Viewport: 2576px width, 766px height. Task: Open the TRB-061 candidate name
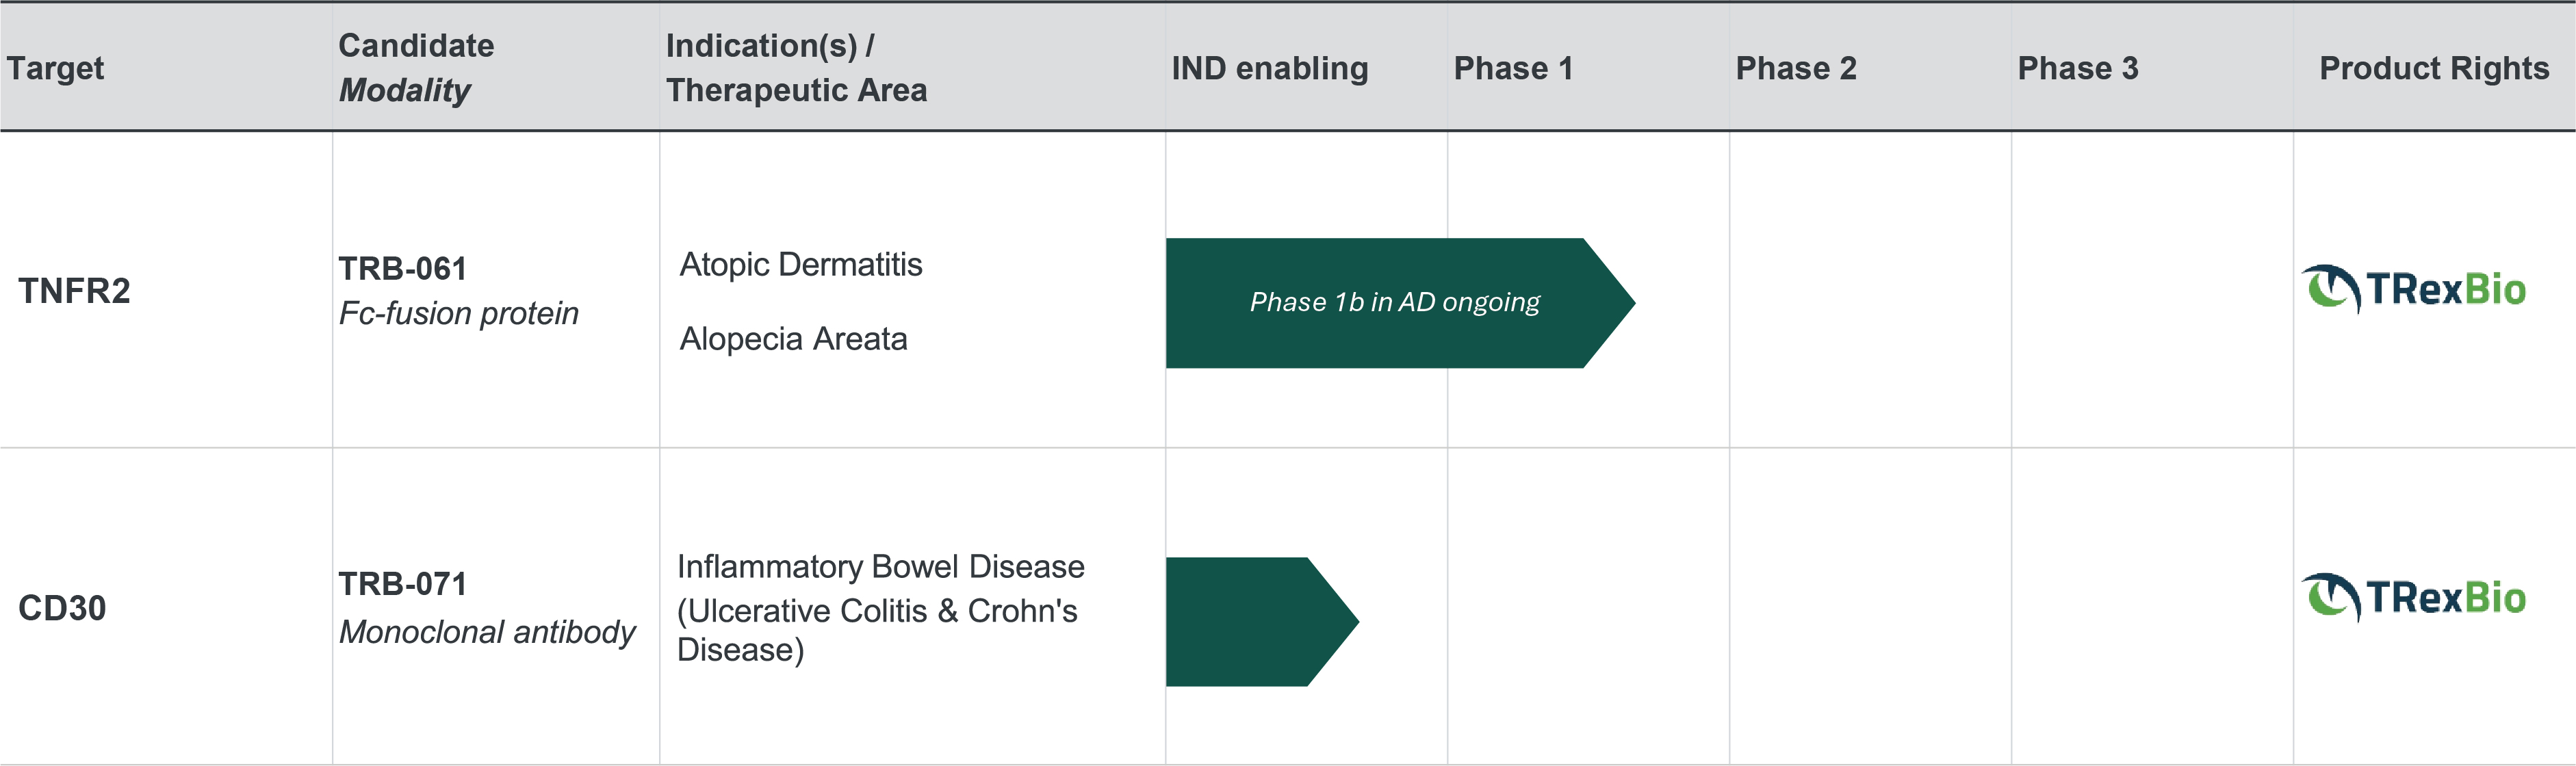pos(403,269)
